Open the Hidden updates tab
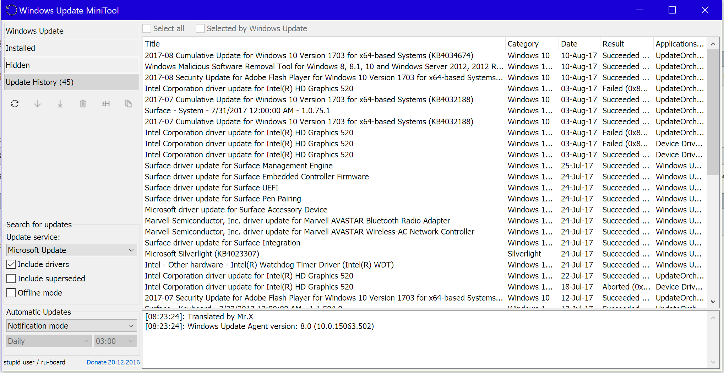This screenshot has height=373, width=724. click(71, 65)
